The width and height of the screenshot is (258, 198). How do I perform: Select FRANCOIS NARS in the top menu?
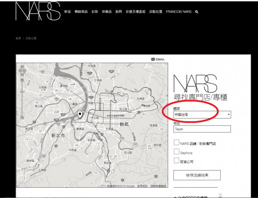[178, 12]
